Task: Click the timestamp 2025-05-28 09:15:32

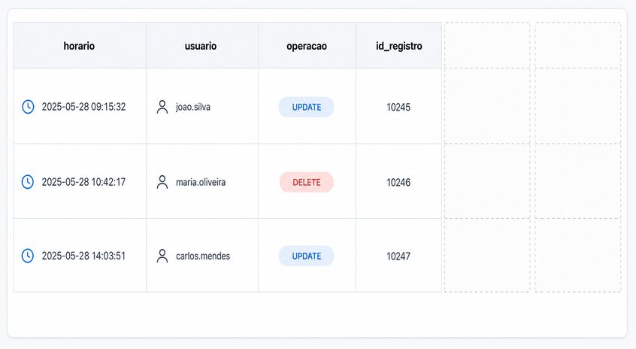Action: 83,107
